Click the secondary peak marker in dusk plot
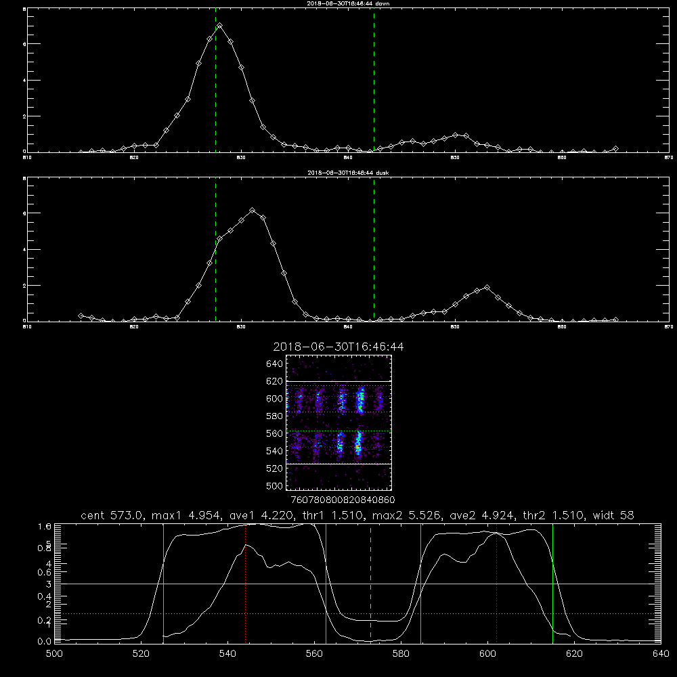 click(487, 288)
